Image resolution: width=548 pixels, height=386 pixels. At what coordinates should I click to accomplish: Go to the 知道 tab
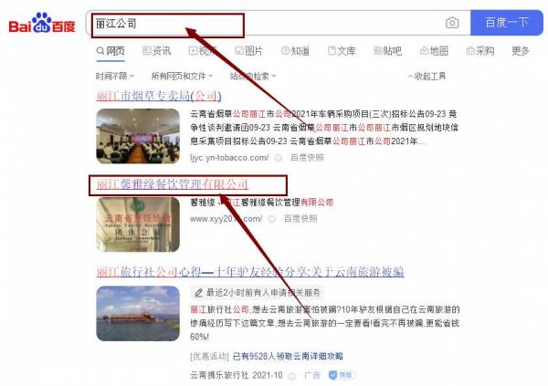click(295, 51)
